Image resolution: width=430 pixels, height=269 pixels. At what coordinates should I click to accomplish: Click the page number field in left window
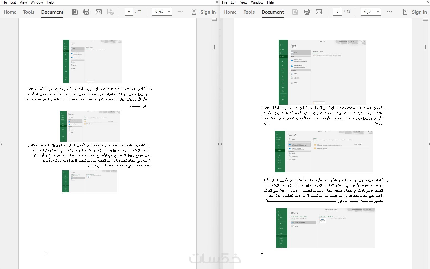click(x=129, y=12)
